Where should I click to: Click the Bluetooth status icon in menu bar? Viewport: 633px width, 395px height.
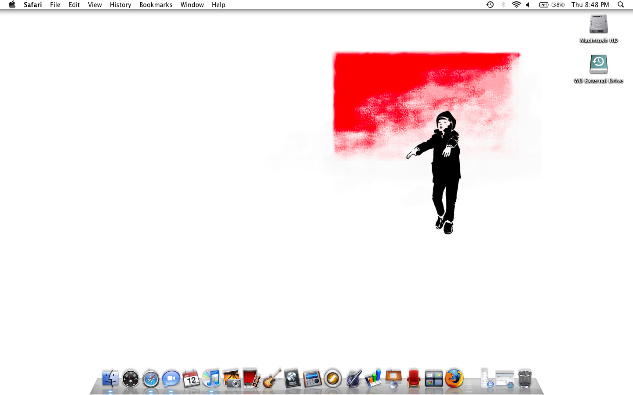[503, 5]
